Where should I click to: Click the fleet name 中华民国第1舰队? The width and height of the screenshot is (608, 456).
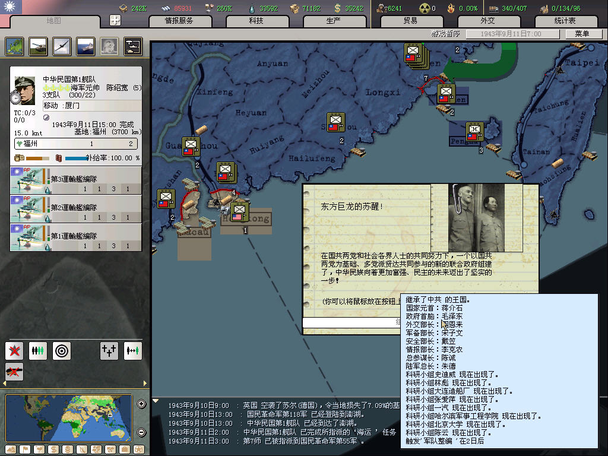(69, 79)
